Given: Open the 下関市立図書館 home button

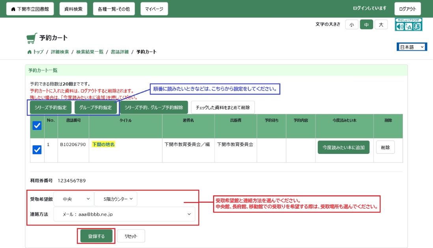Looking at the screenshot, I should pyautogui.click(x=30, y=9).
